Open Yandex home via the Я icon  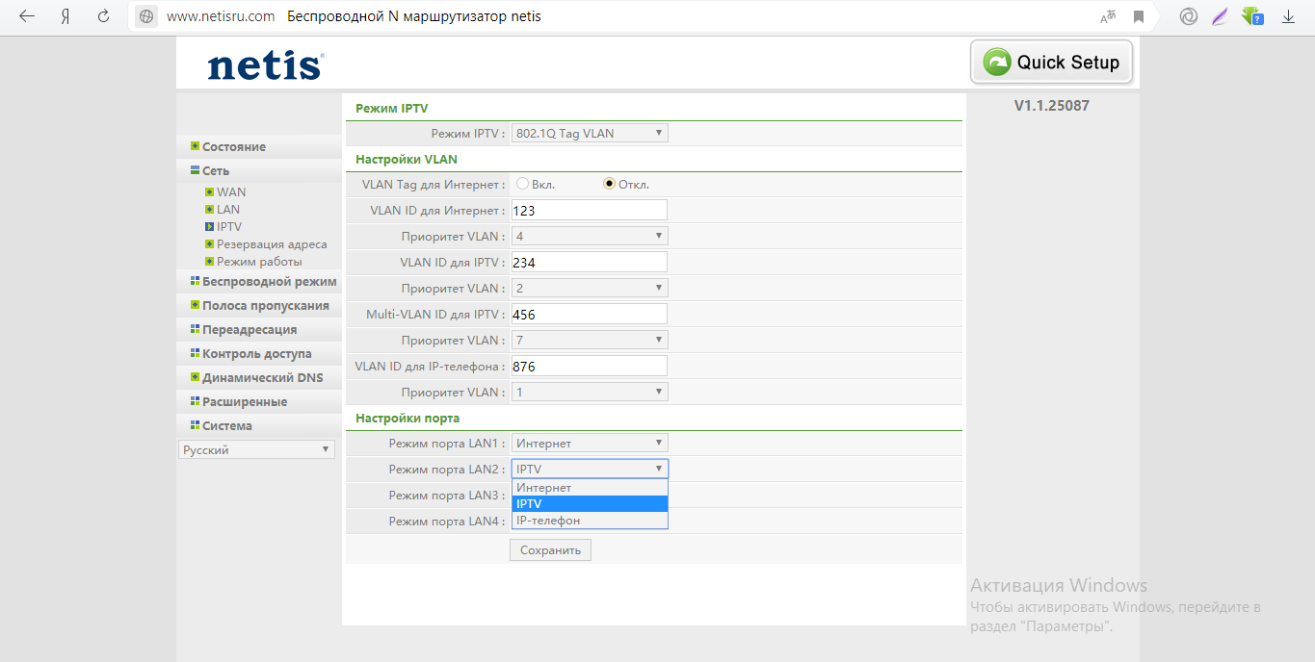click(66, 17)
